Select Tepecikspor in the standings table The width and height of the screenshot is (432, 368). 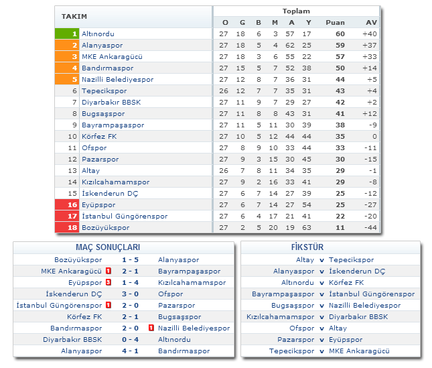104,90
